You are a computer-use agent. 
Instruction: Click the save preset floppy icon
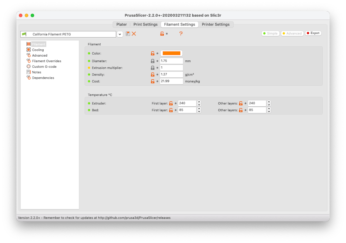point(128,34)
